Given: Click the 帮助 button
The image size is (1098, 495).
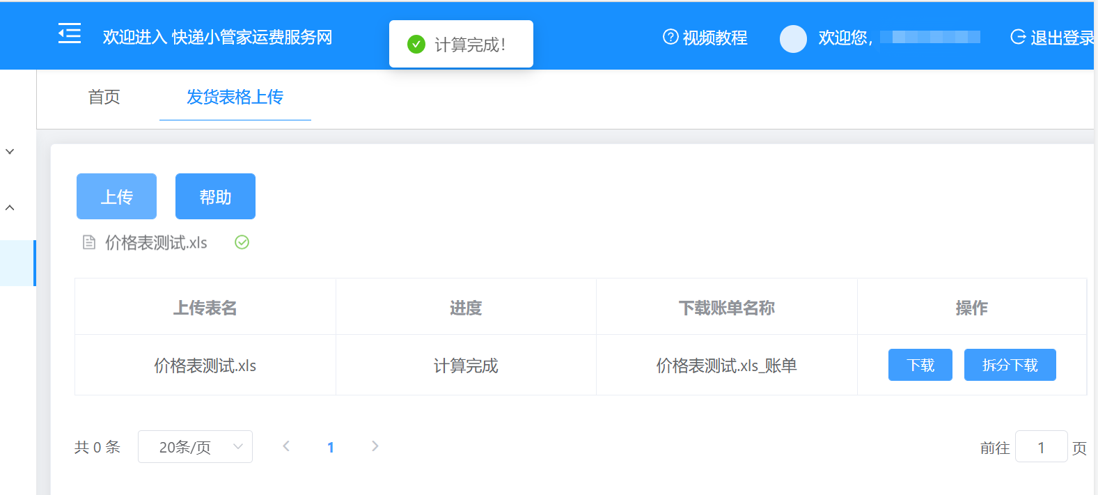Looking at the screenshot, I should coord(215,196).
